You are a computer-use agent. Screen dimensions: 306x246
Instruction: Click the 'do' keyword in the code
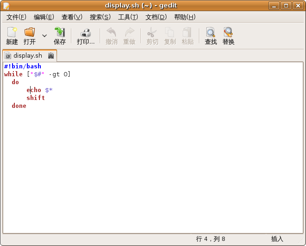(15, 82)
